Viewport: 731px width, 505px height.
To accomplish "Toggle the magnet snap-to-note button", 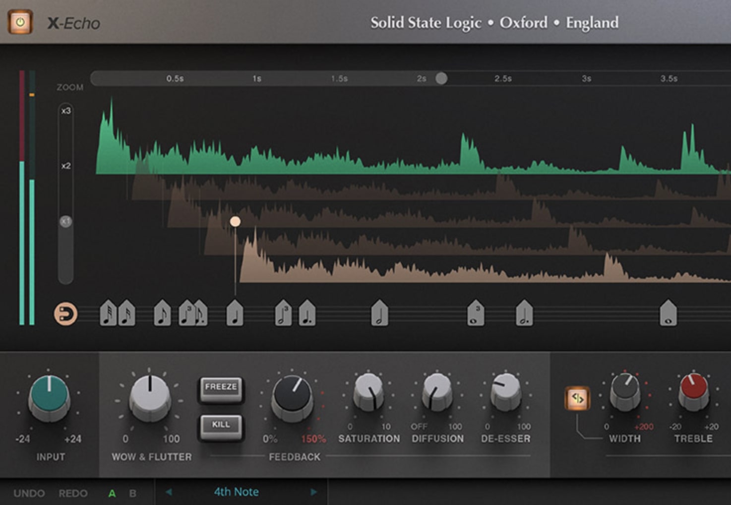I will [65, 314].
